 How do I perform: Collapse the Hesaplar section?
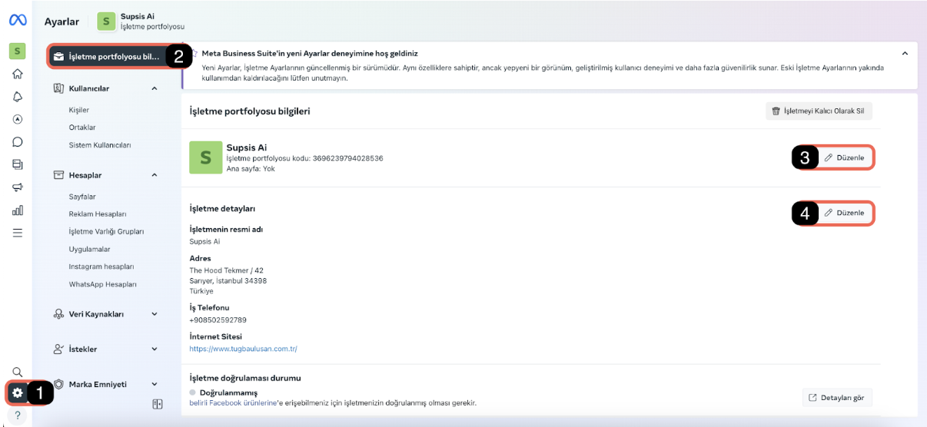[x=154, y=175]
